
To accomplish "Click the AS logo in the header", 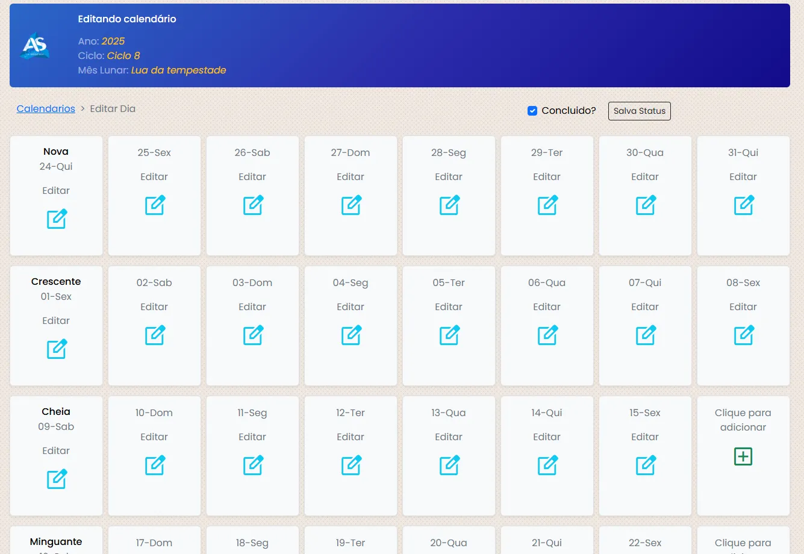I will point(34,46).
